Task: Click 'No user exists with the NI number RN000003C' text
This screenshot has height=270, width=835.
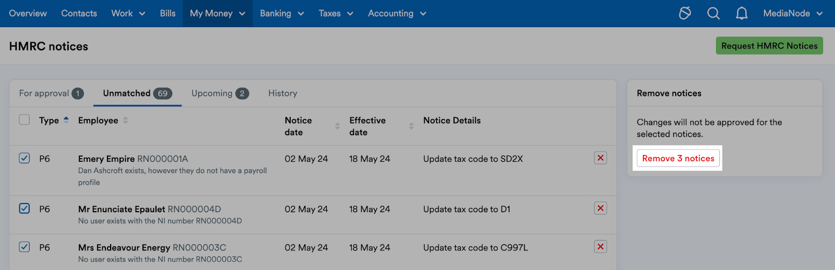Action: point(160,259)
